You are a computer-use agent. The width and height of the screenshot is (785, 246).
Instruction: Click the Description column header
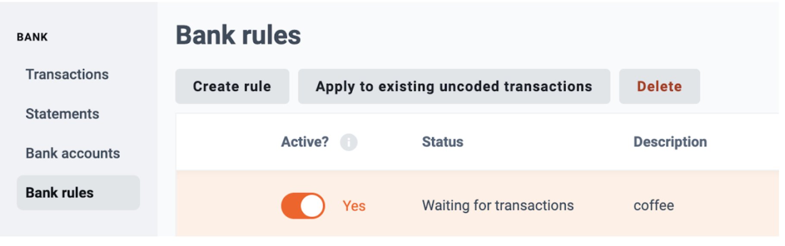point(670,142)
